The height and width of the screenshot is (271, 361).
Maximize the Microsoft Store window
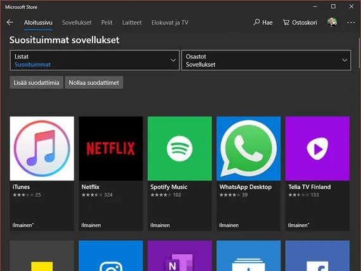pyautogui.click(x=333, y=6)
